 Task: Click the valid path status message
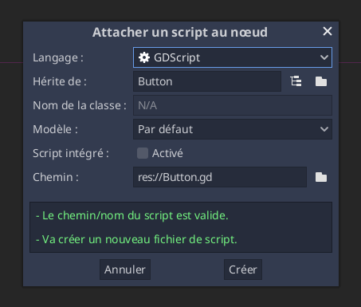132,215
